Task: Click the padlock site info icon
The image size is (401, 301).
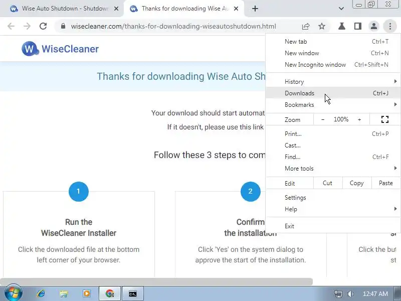Action: pyautogui.click(x=63, y=26)
